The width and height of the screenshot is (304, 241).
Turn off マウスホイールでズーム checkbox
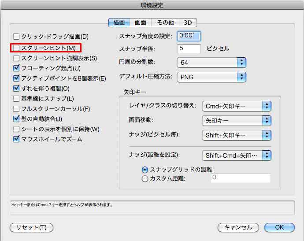pyautogui.click(x=17, y=139)
